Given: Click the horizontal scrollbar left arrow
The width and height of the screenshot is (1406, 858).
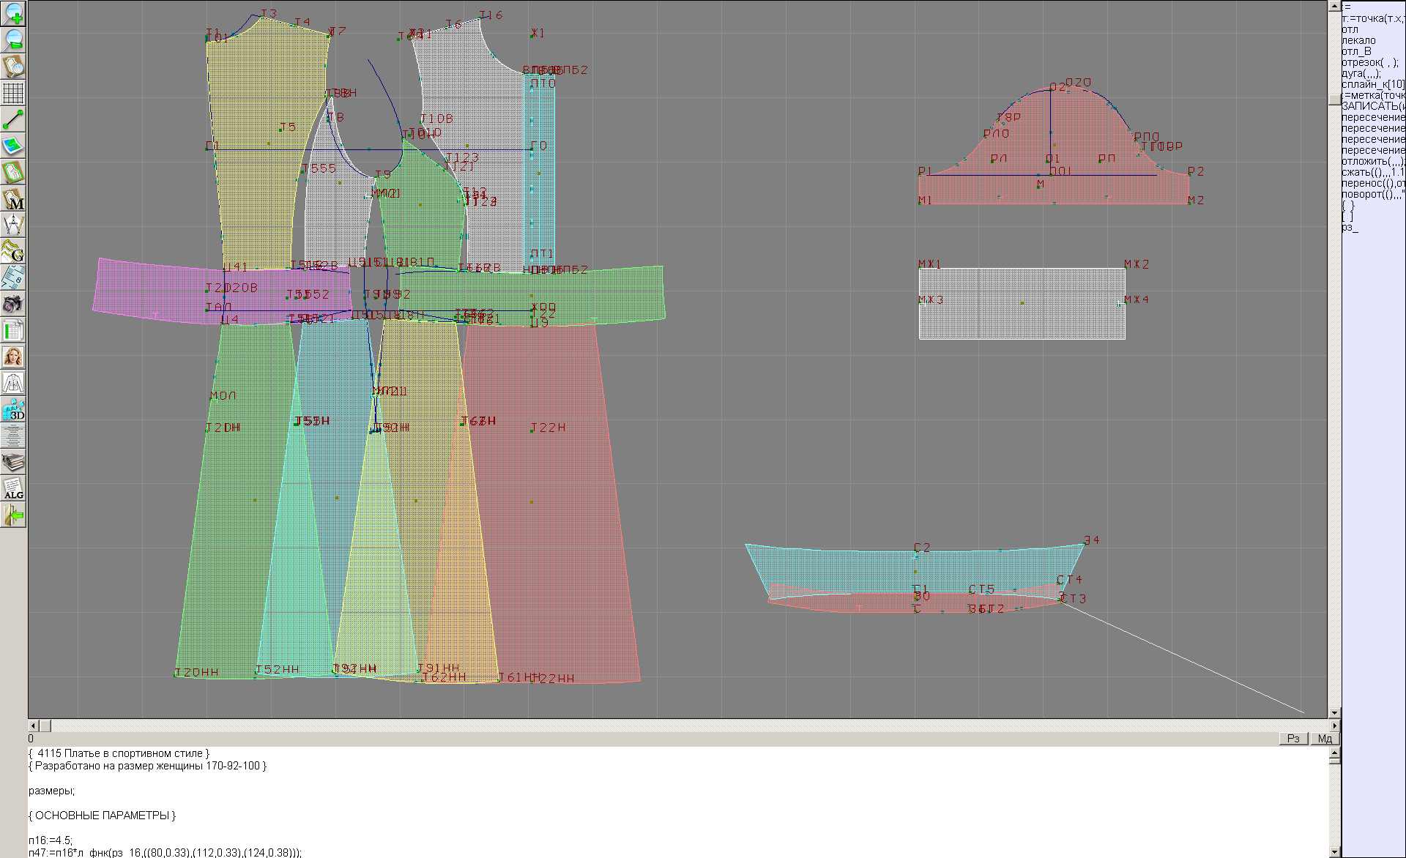Looking at the screenshot, I should (x=33, y=725).
